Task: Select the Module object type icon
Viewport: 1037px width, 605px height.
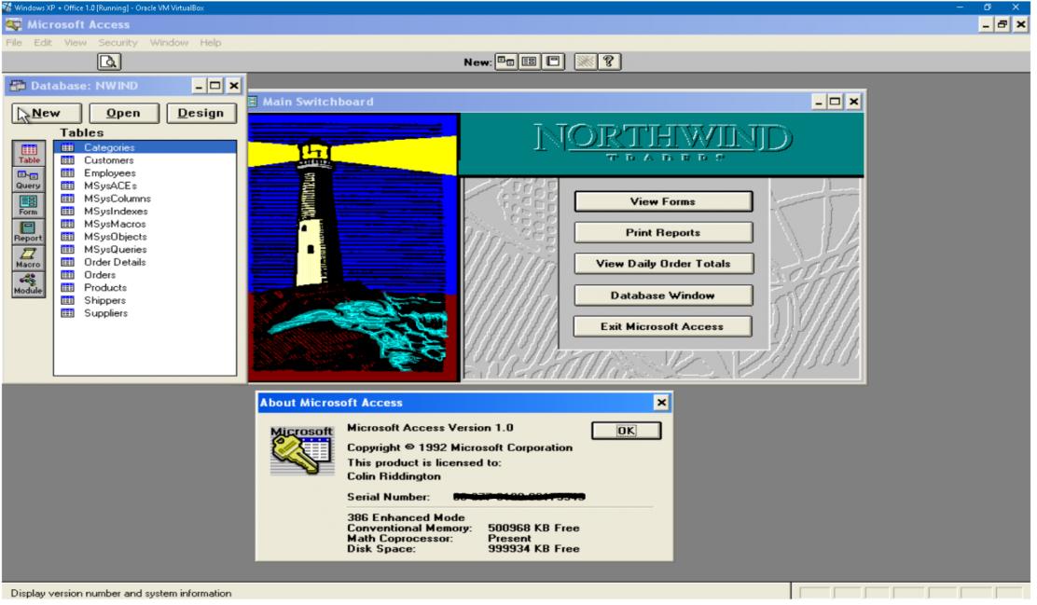Action: [28, 283]
